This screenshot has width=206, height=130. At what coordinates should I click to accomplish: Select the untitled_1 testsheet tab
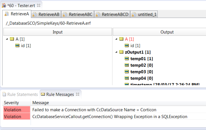[144, 14]
